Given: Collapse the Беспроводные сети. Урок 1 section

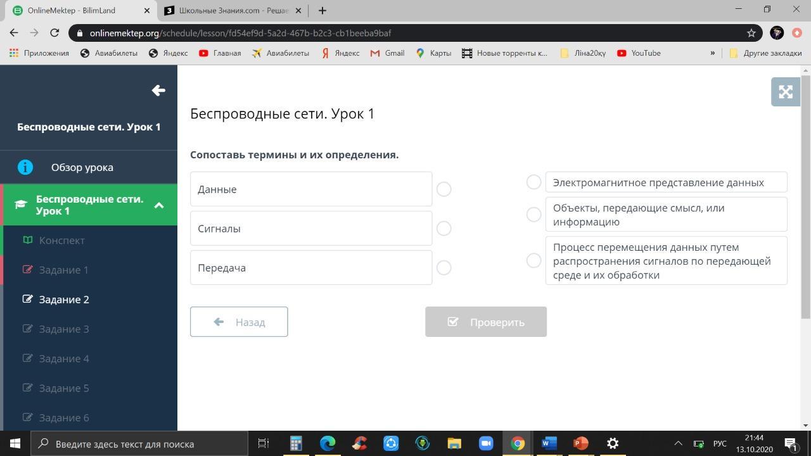Looking at the screenshot, I should click(x=159, y=205).
